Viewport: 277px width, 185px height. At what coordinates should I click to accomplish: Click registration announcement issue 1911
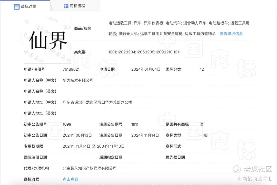point(135,124)
